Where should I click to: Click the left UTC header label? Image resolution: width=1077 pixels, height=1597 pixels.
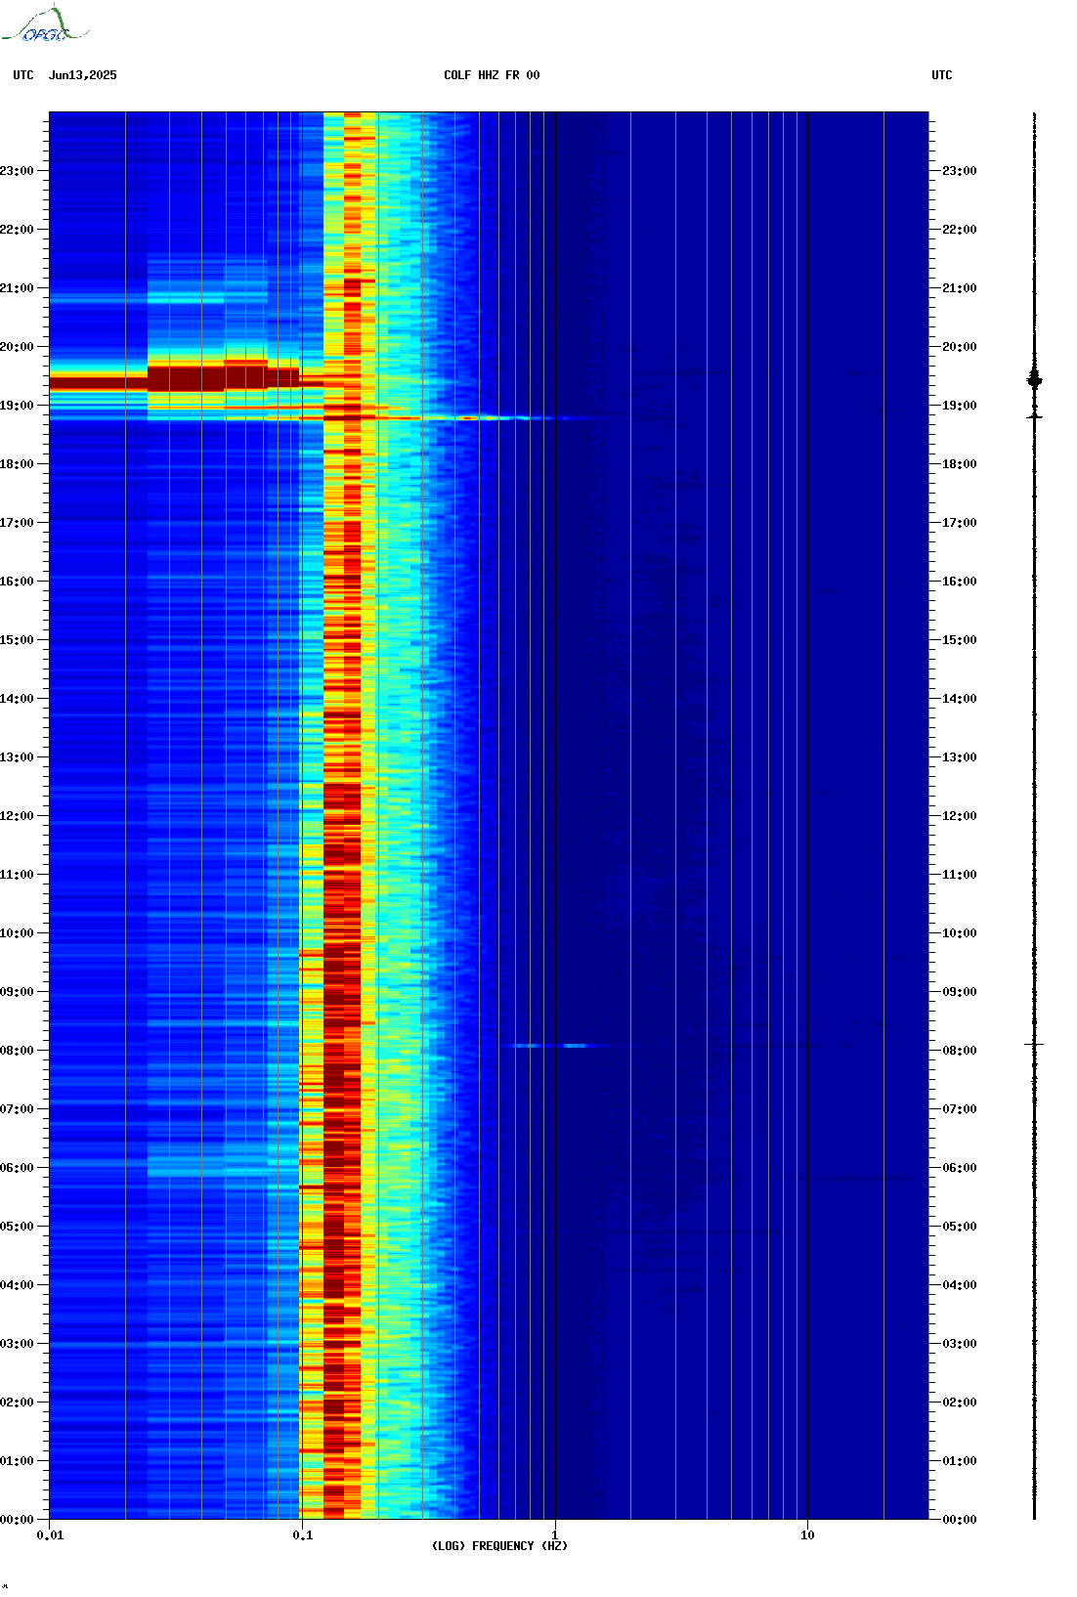pos(23,75)
